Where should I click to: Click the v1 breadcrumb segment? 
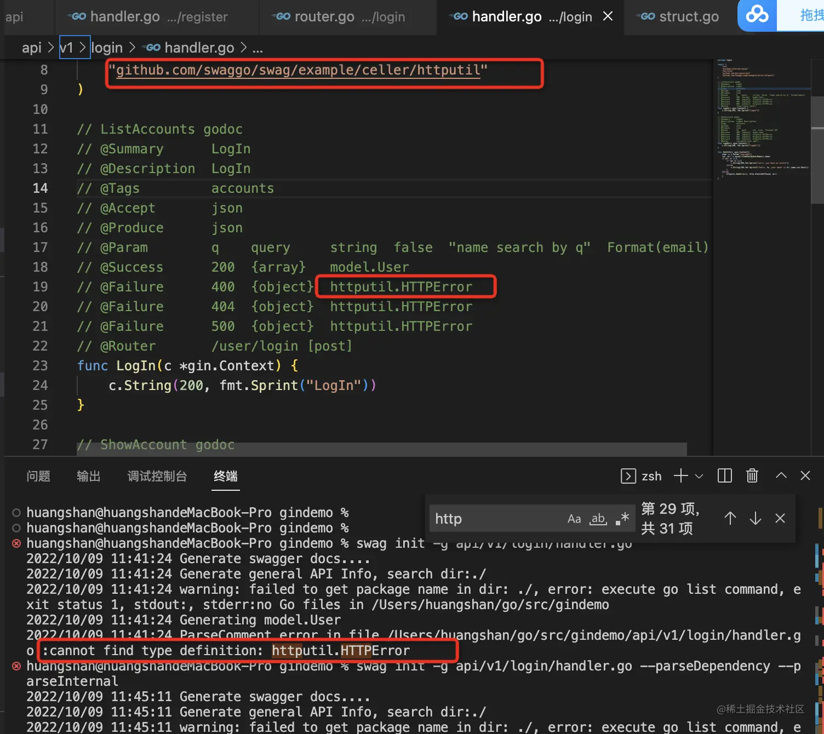(66, 48)
